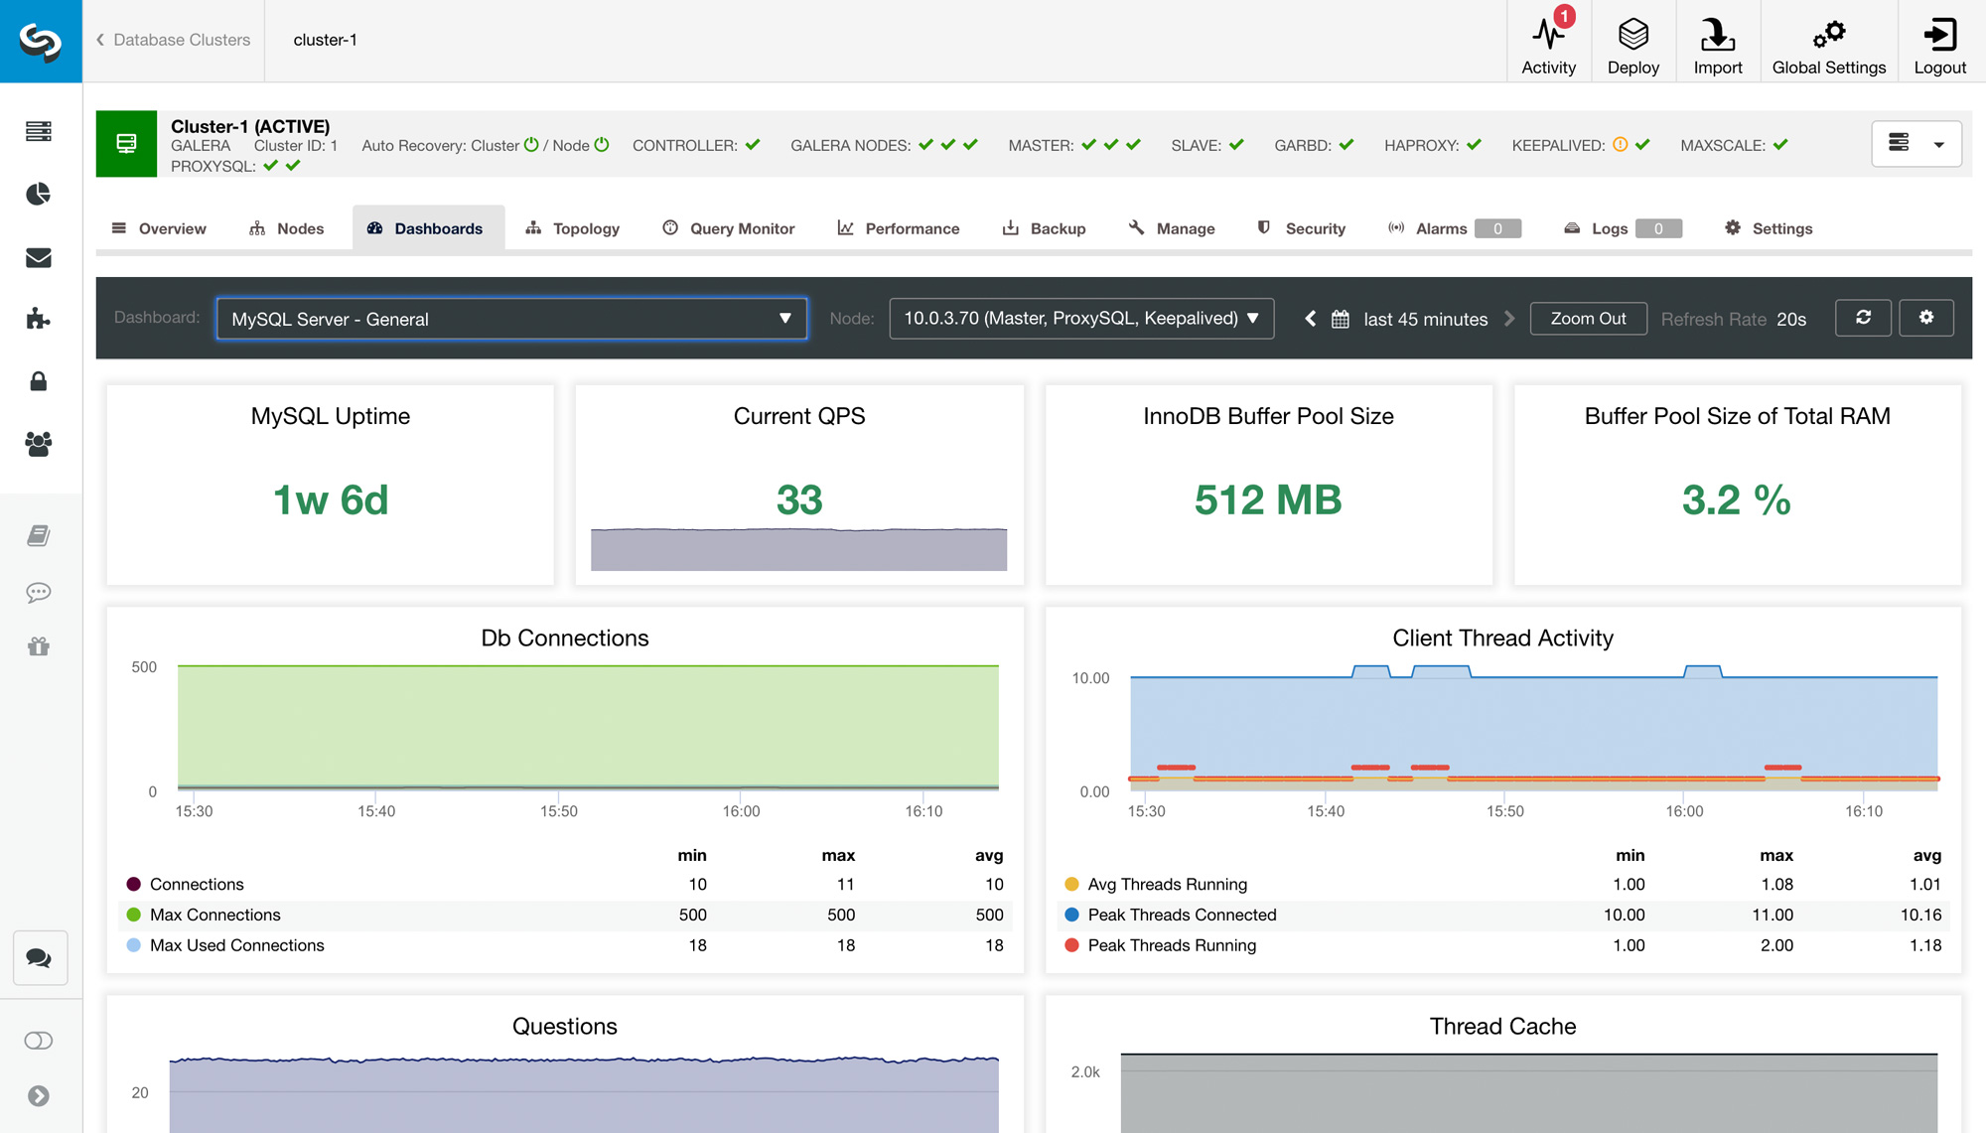The height and width of the screenshot is (1133, 1986).
Task: Click the 512 MB buffer pool value
Action: tap(1268, 500)
